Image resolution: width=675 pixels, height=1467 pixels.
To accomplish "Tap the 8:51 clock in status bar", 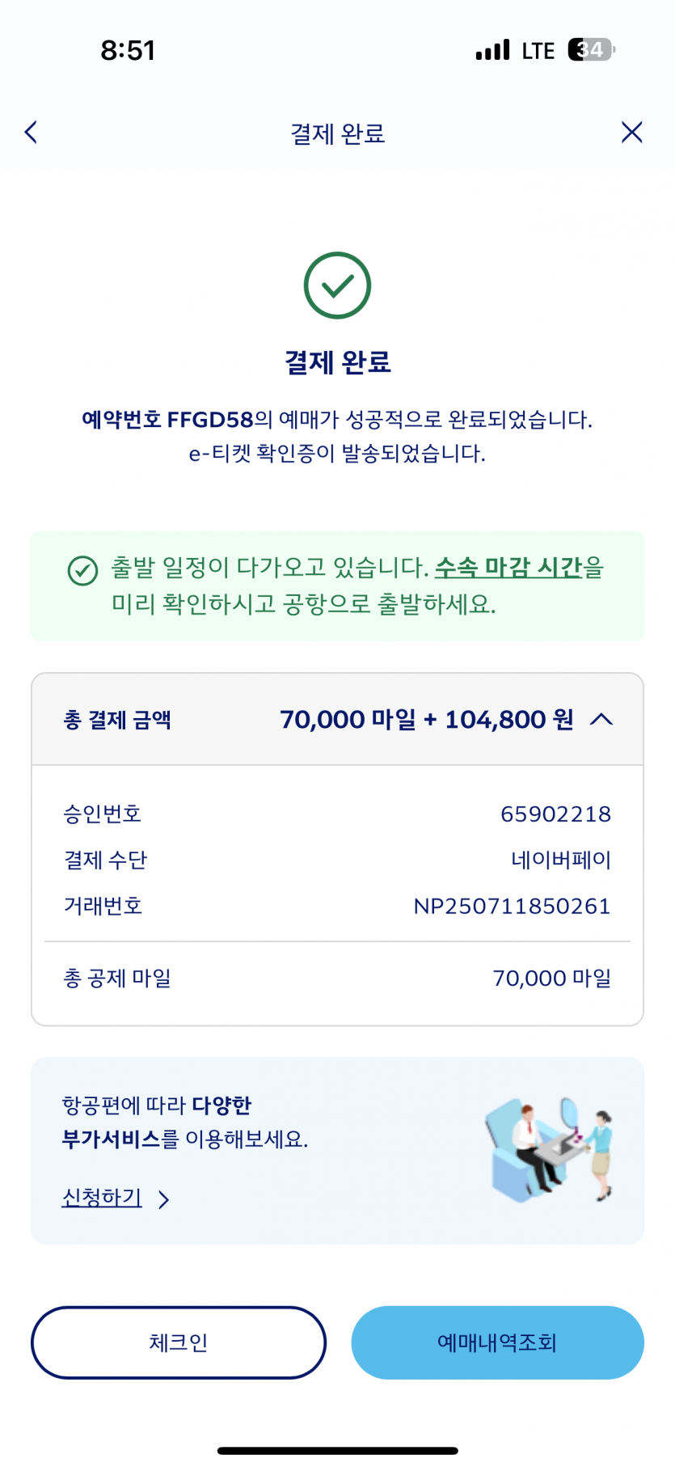I will click(128, 50).
